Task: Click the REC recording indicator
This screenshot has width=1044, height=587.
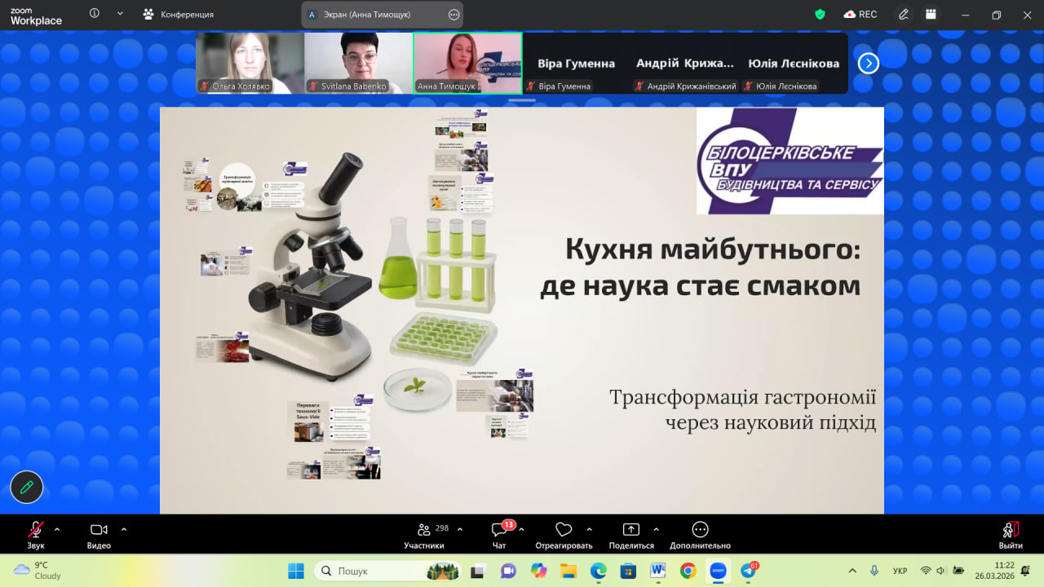Action: [860, 14]
